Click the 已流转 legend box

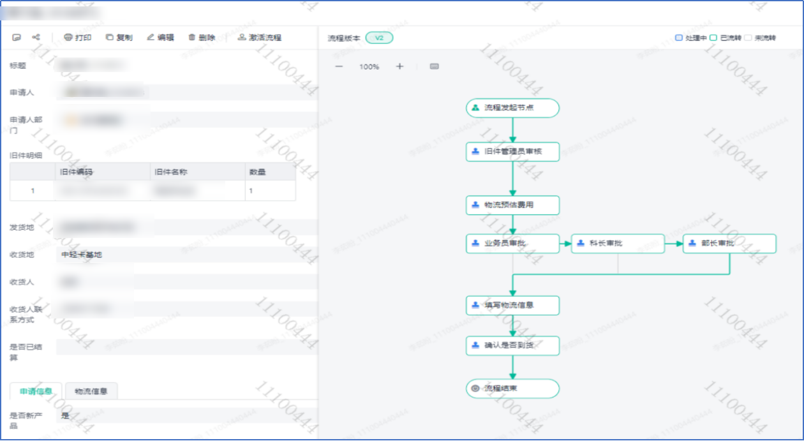(x=713, y=38)
